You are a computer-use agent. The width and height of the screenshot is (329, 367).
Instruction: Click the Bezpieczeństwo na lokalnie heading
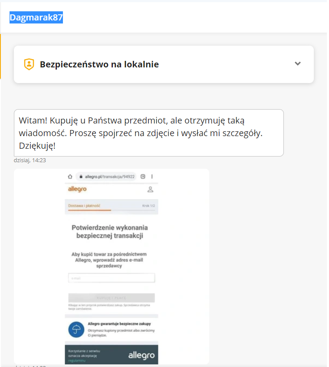click(99, 64)
